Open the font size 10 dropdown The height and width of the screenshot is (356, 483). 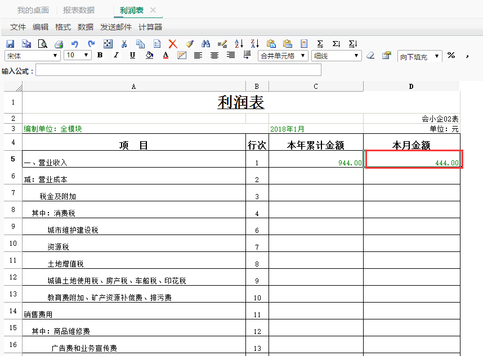78,56
